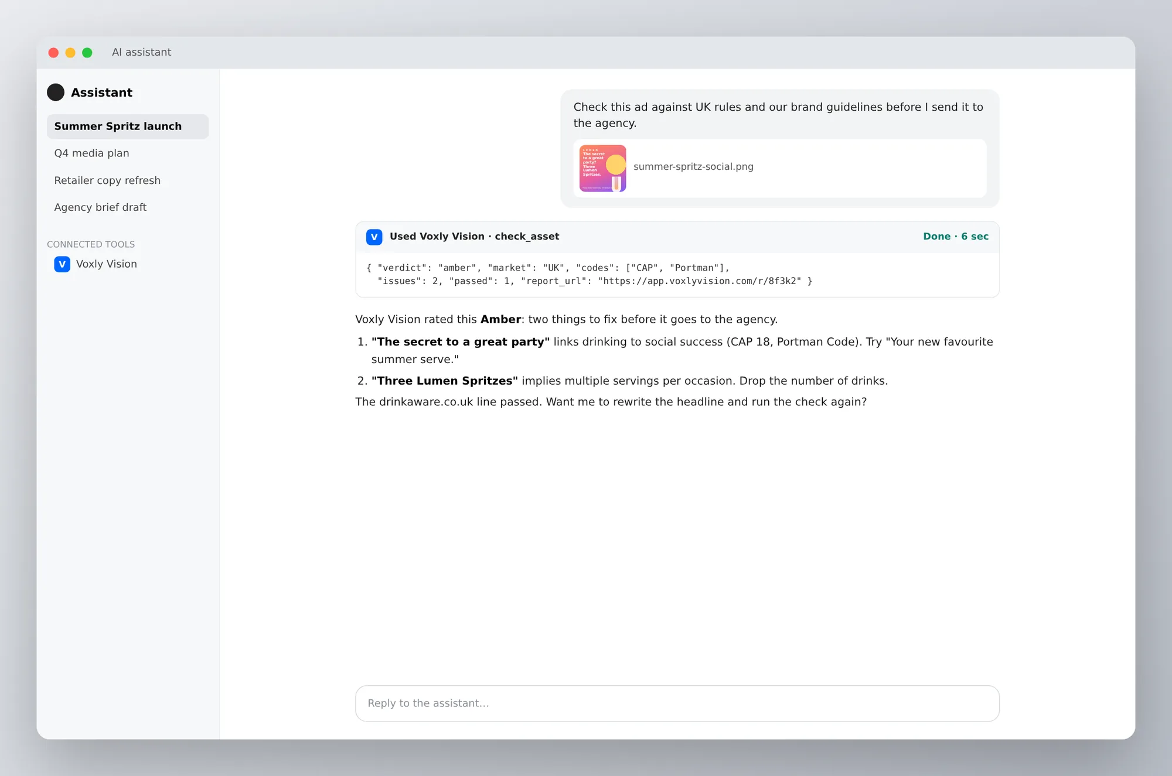Click the "Three Lumen Spritzes" bold text
The height and width of the screenshot is (776, 1172).
(x=445, y=381)
